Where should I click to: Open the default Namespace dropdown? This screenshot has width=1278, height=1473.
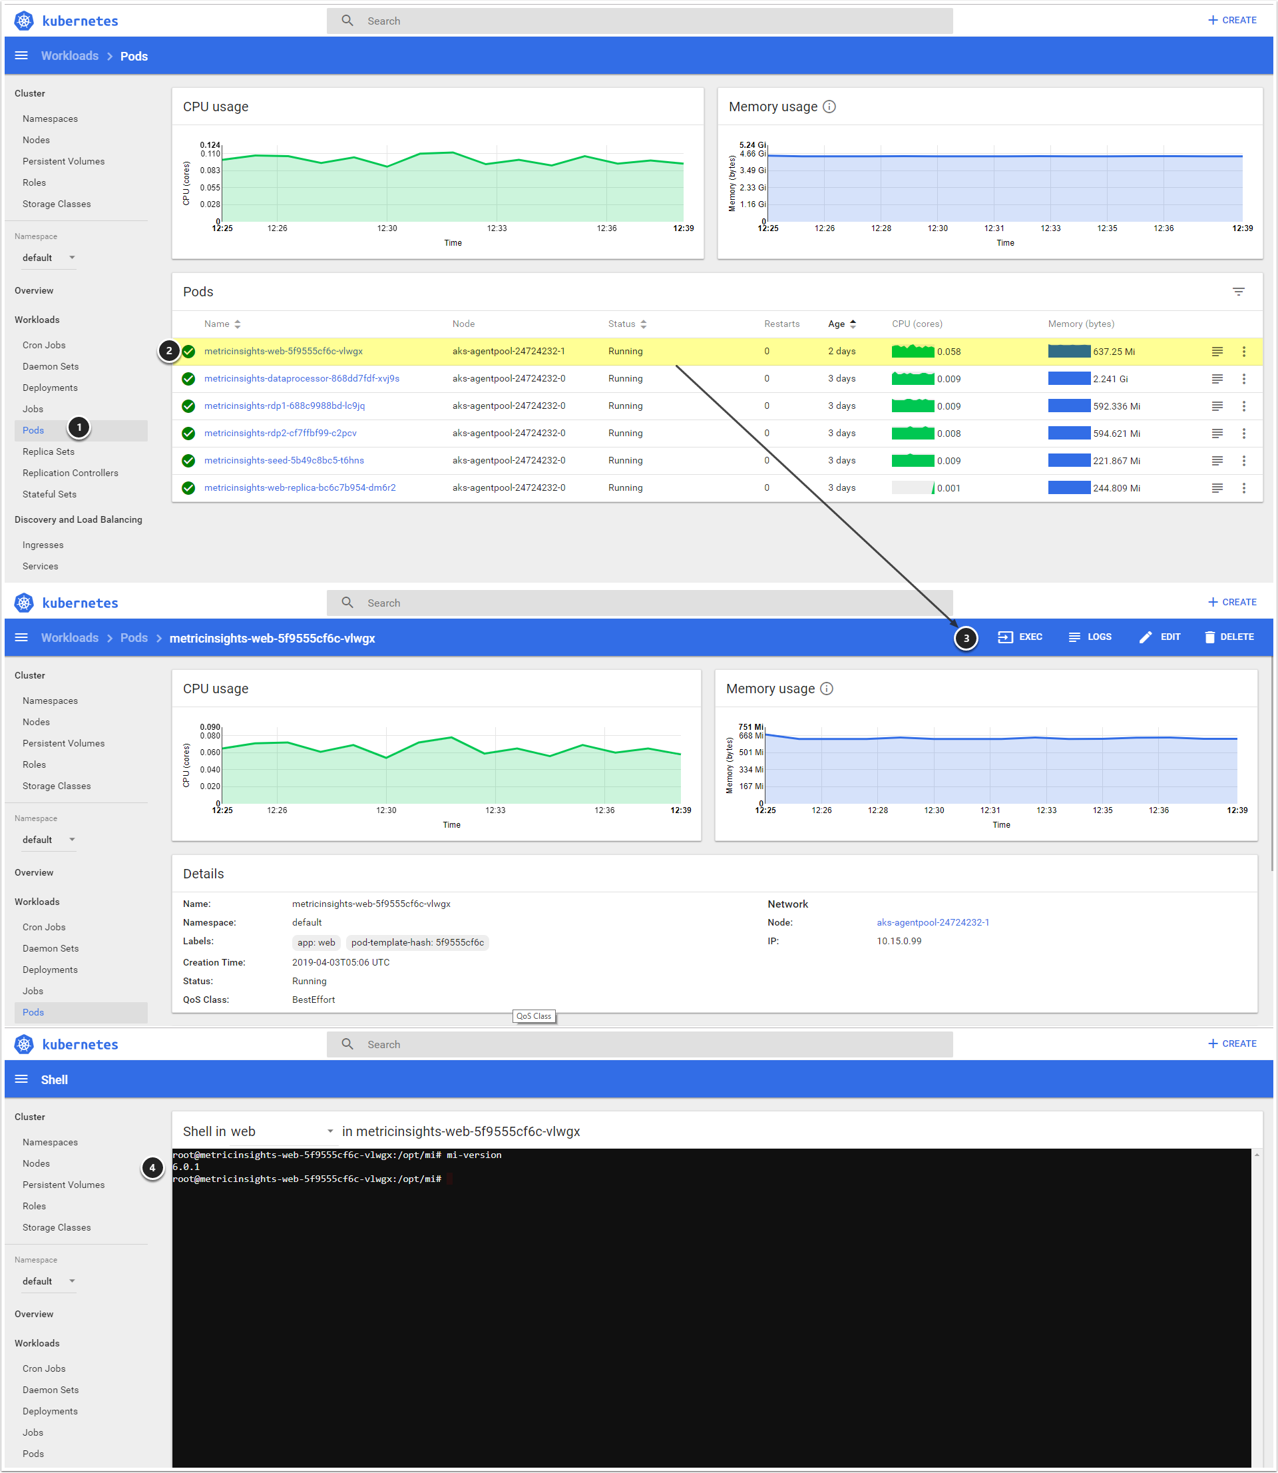point(49,258)
